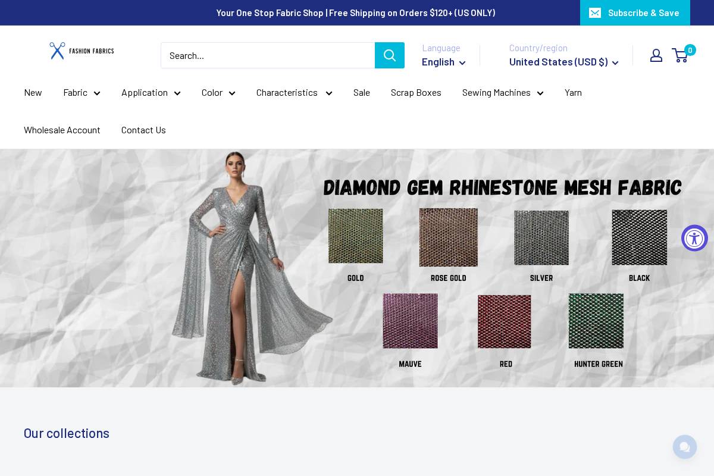The width and height of the screenshot is (714, 476).
Task: Navigate to the Sale section
Action: [362, 93]
